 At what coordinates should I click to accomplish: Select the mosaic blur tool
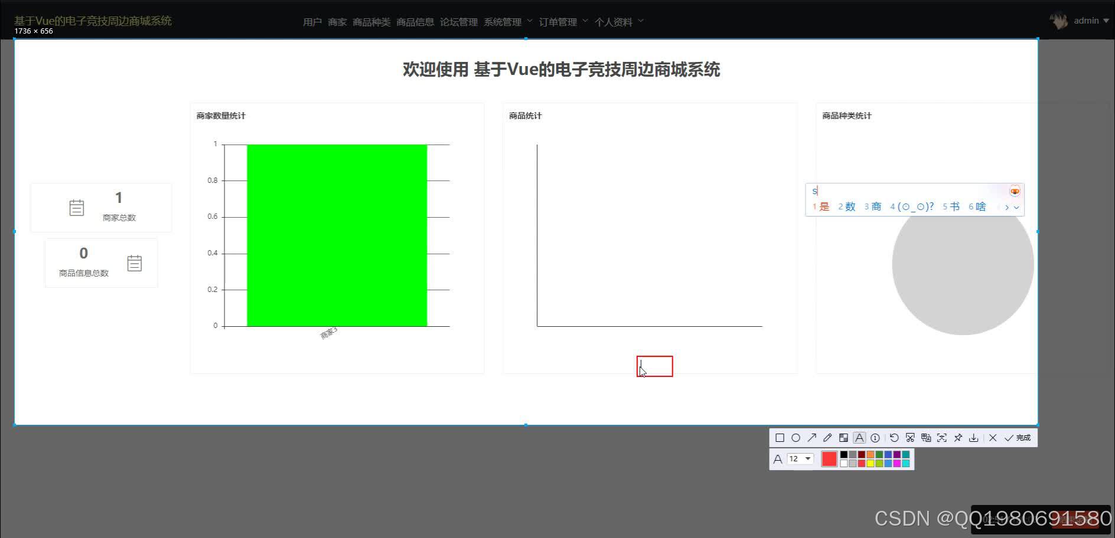pos(844,438)
